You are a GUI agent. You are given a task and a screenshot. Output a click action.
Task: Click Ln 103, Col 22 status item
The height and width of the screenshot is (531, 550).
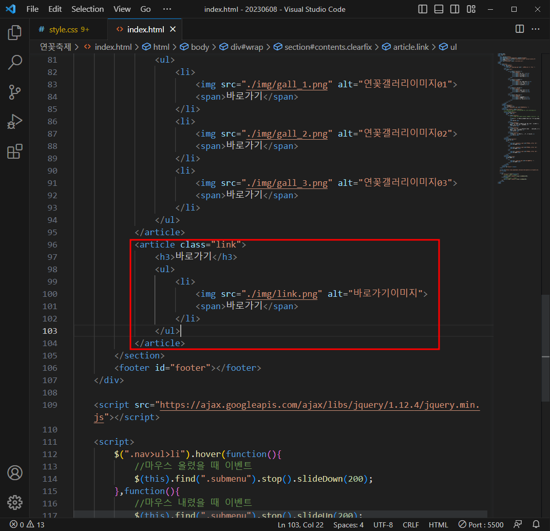300,525
